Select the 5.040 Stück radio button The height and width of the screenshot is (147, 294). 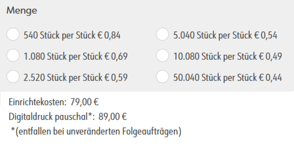tap(162, 34)
